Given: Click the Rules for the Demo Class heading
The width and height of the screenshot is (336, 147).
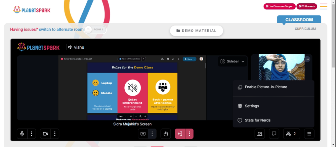Looking at the screenshot, I should 132,67.
